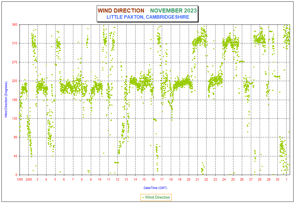The height and width of the screenshot is (203, 295).
Task: Click date tick label 5
Action: point(55,179)
